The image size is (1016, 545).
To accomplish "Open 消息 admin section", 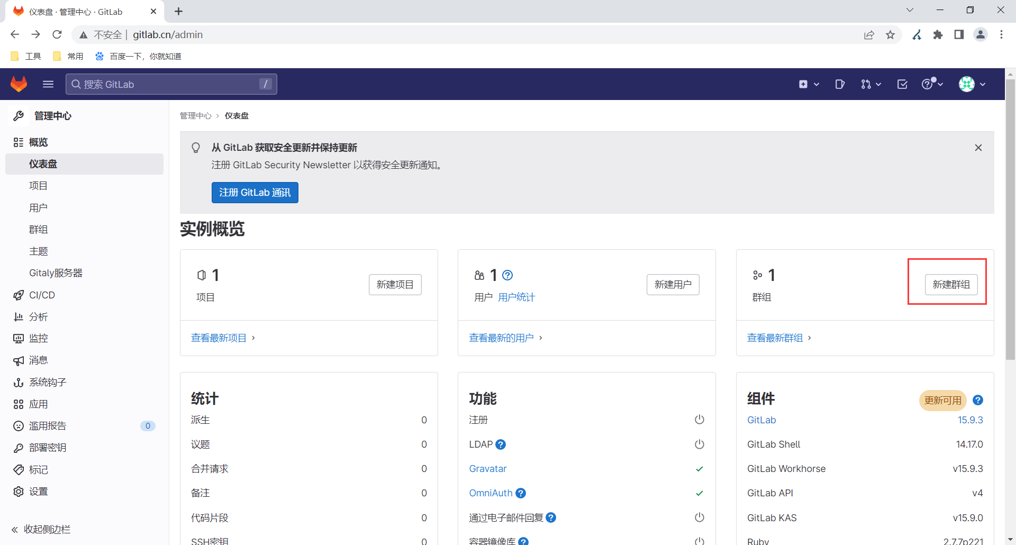I will point(85,360).
